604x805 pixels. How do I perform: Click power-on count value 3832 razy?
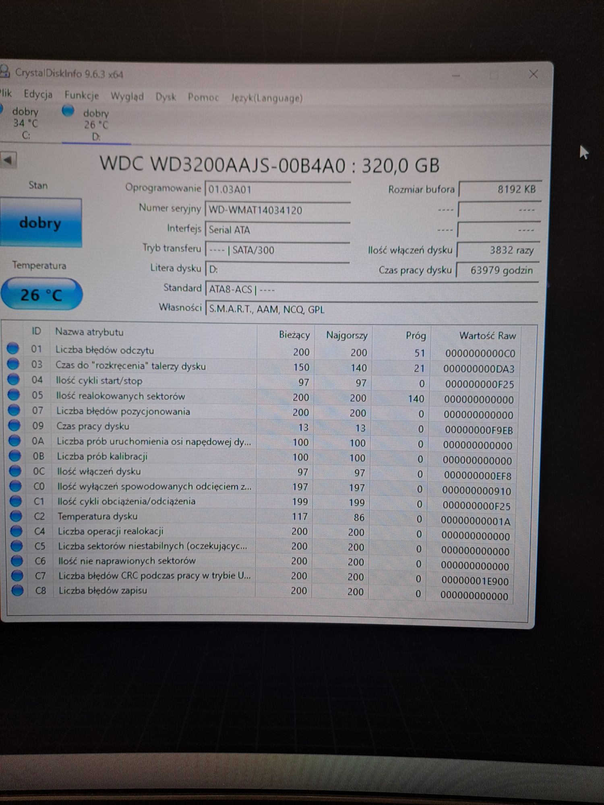click(498, 250)
